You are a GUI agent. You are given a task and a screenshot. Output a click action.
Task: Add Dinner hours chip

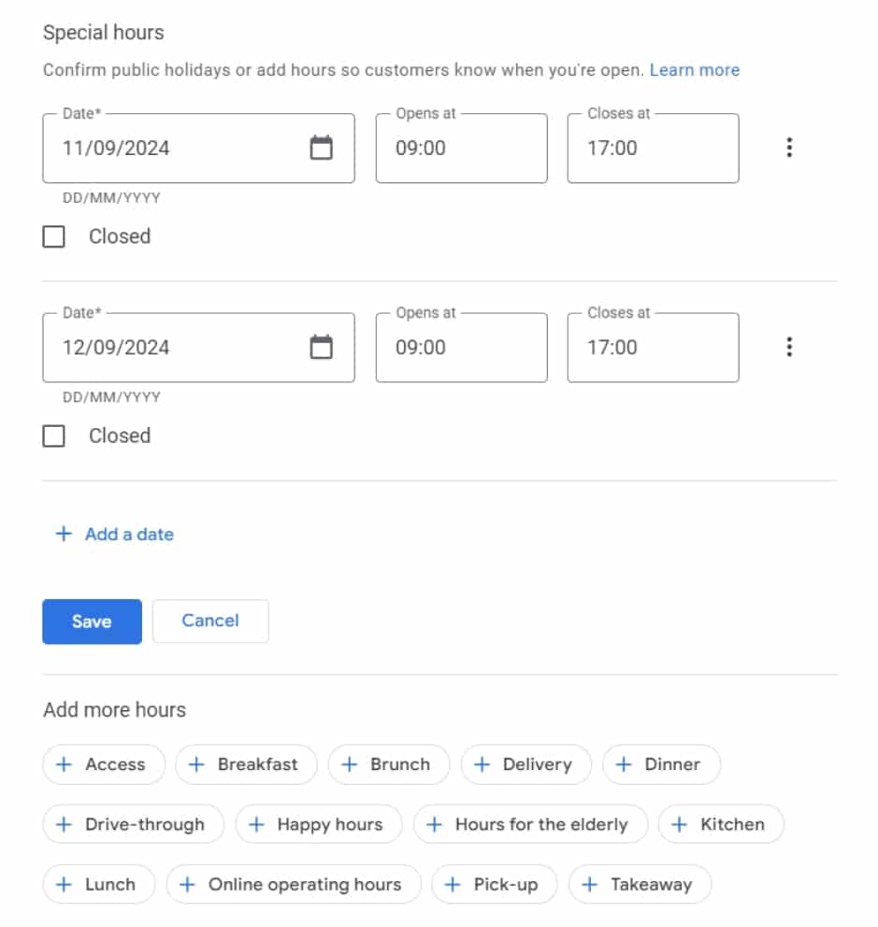coord(661,764)
